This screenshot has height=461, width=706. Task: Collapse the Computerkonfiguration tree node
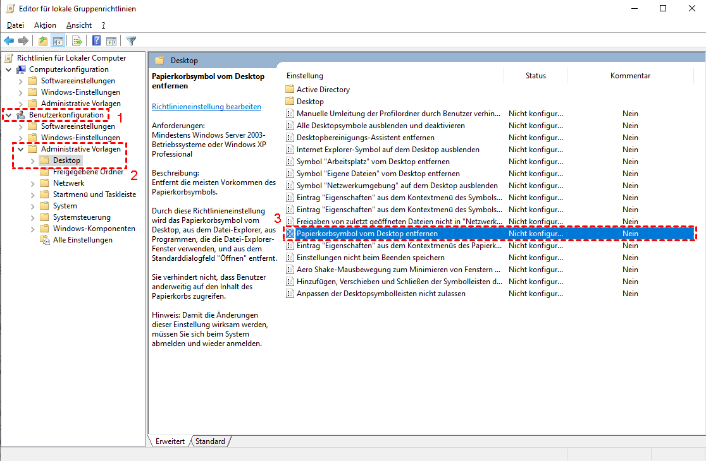[9, 69]
